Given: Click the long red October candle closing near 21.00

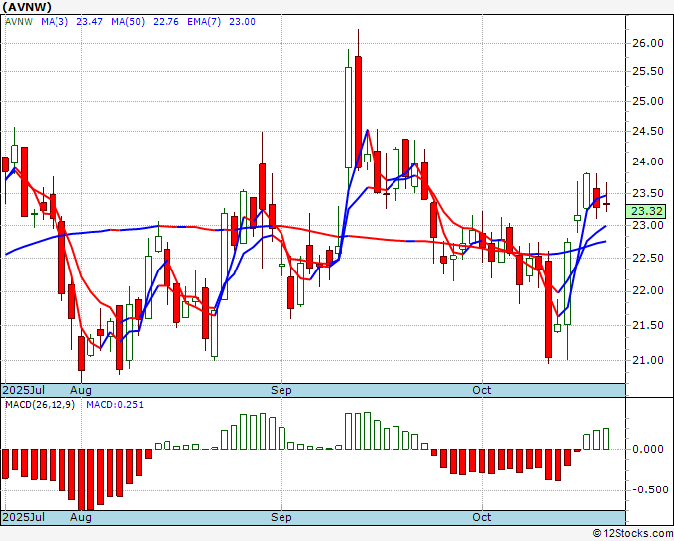Looking at the screenshot, I should [548, 309].
